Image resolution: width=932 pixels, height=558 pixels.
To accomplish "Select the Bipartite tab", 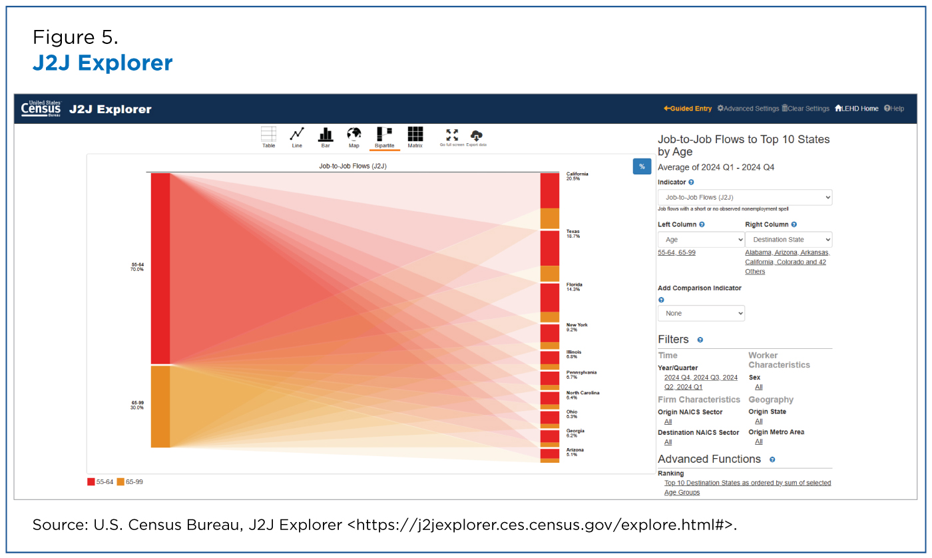I will pos(384,137).
